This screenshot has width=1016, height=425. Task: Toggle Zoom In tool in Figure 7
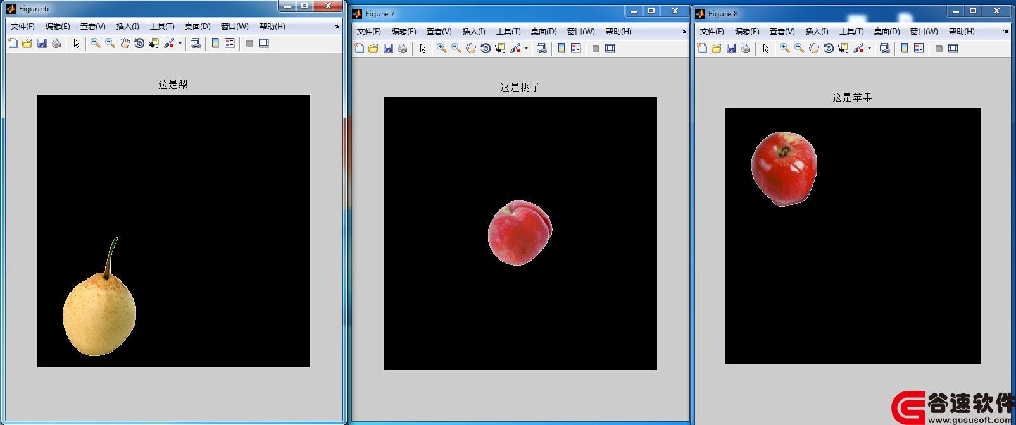point(442,48)
